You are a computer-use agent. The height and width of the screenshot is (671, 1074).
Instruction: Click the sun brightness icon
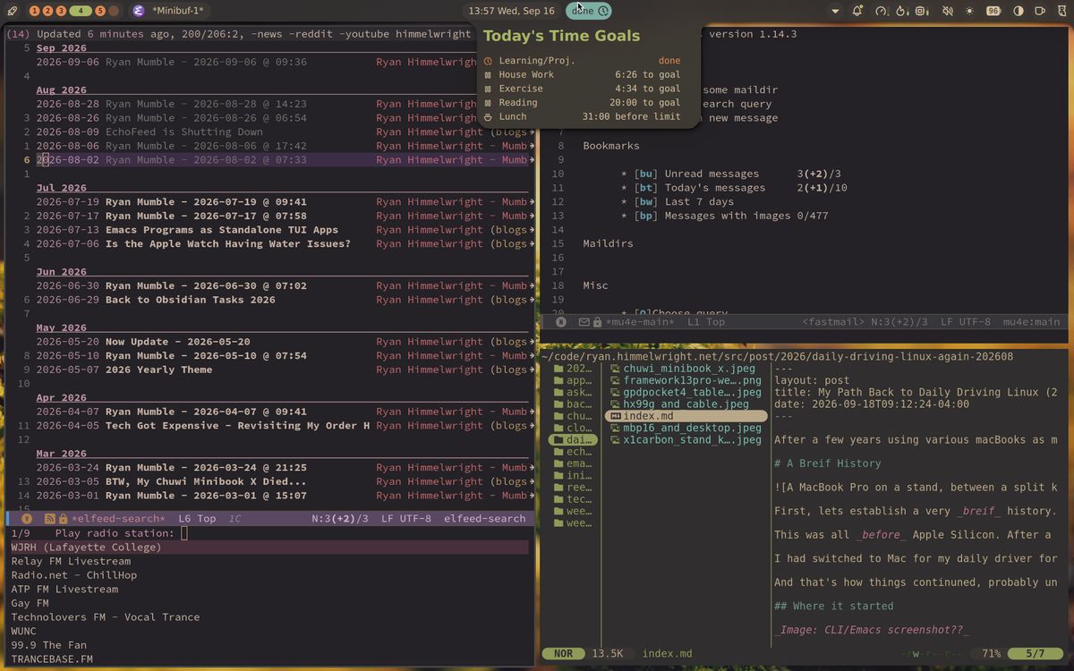point(969,11)
